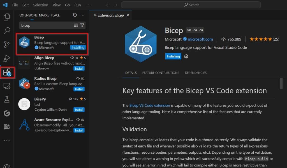This screenshot has width=287, height=168.
Task: Open the Run menu
Action: tap(77, 5)
